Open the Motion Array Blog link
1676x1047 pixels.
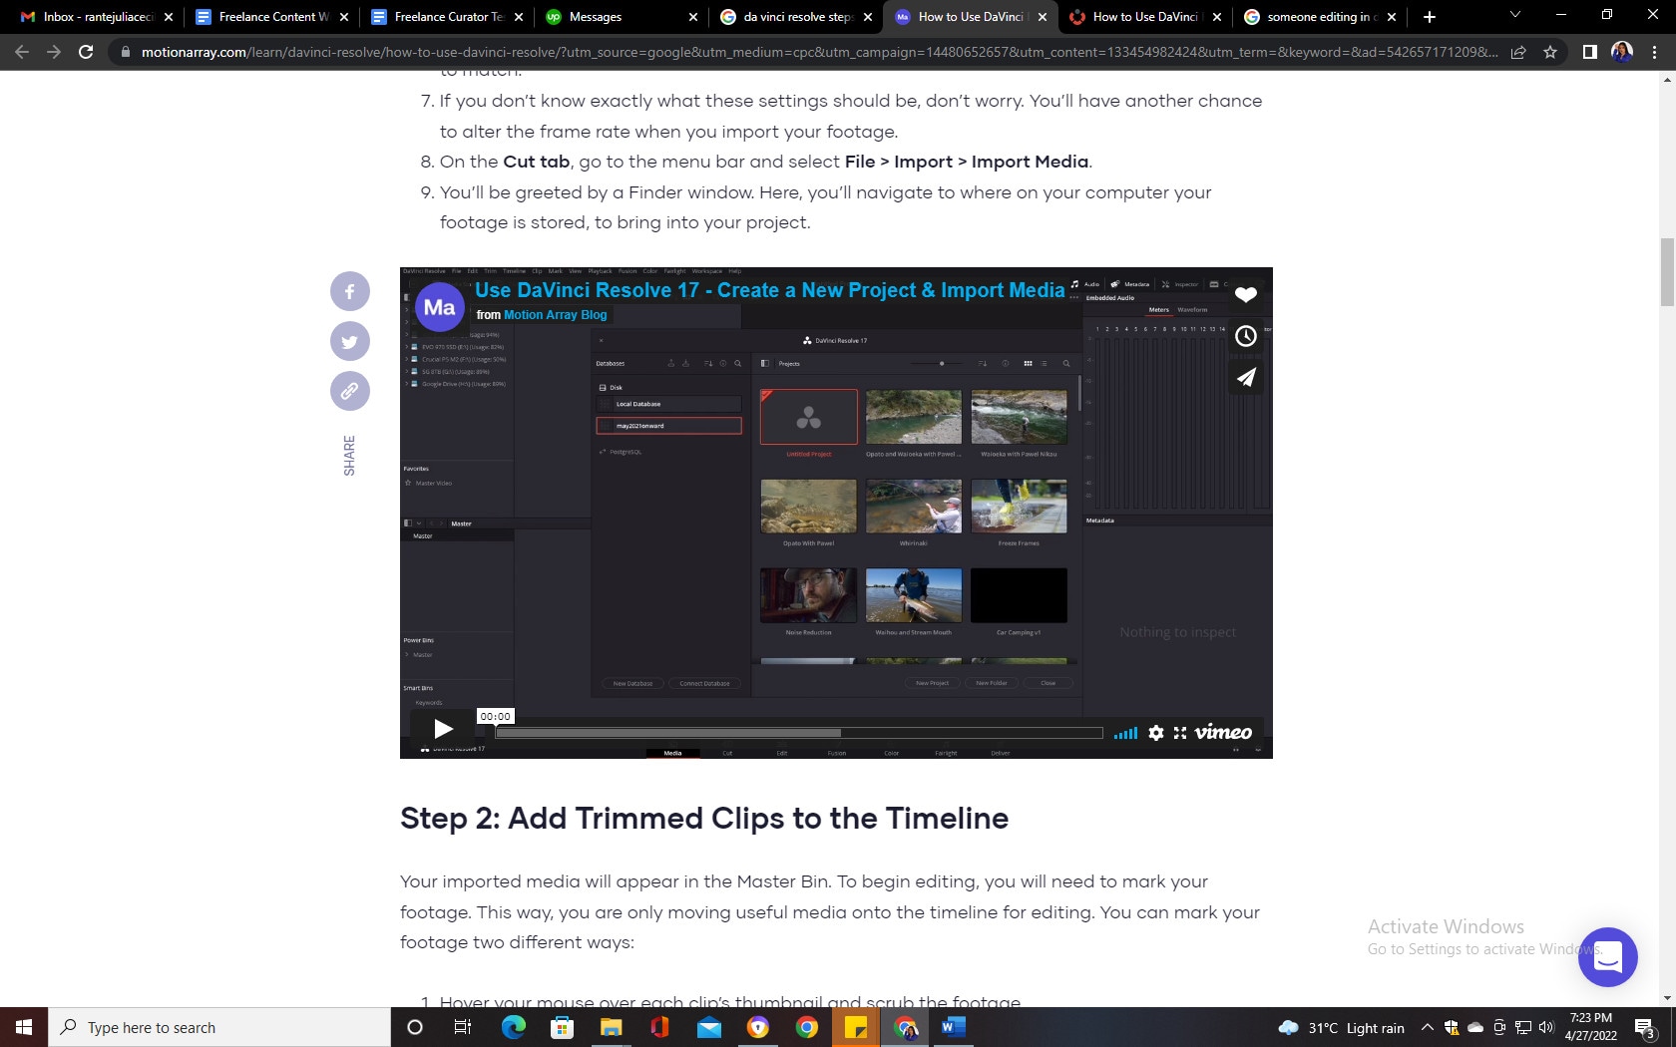[x=555, y=315]
